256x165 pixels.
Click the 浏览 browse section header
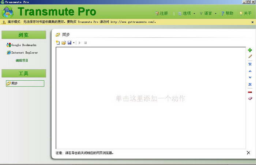(x=24, y=35)
